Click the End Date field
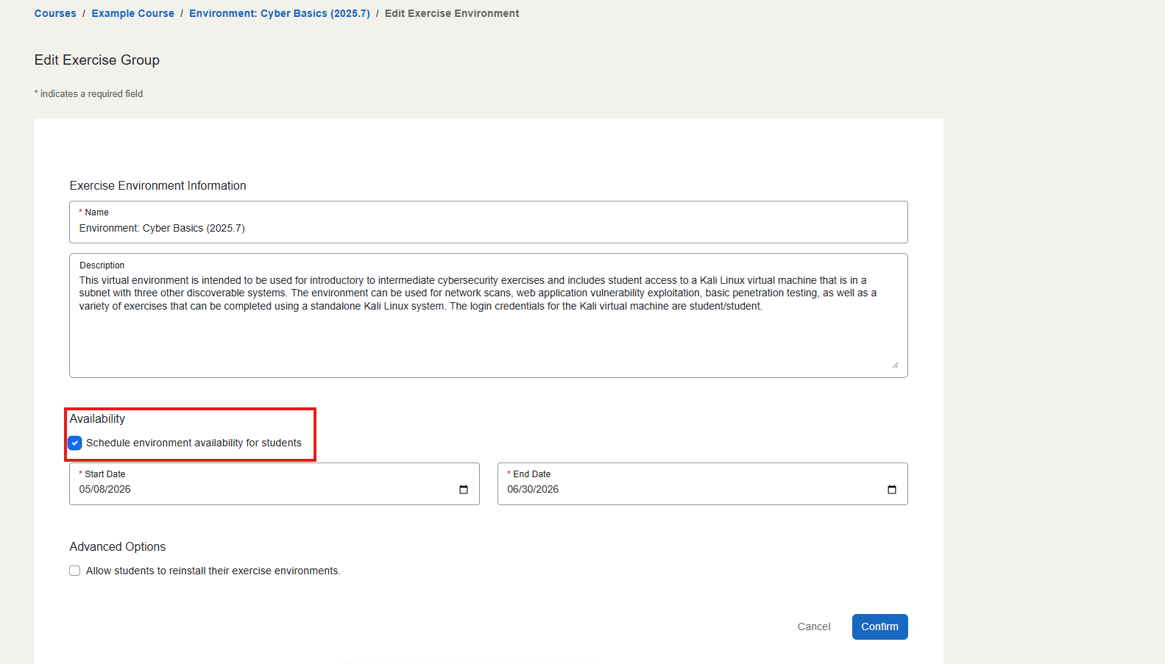 [x=702, y=484]
